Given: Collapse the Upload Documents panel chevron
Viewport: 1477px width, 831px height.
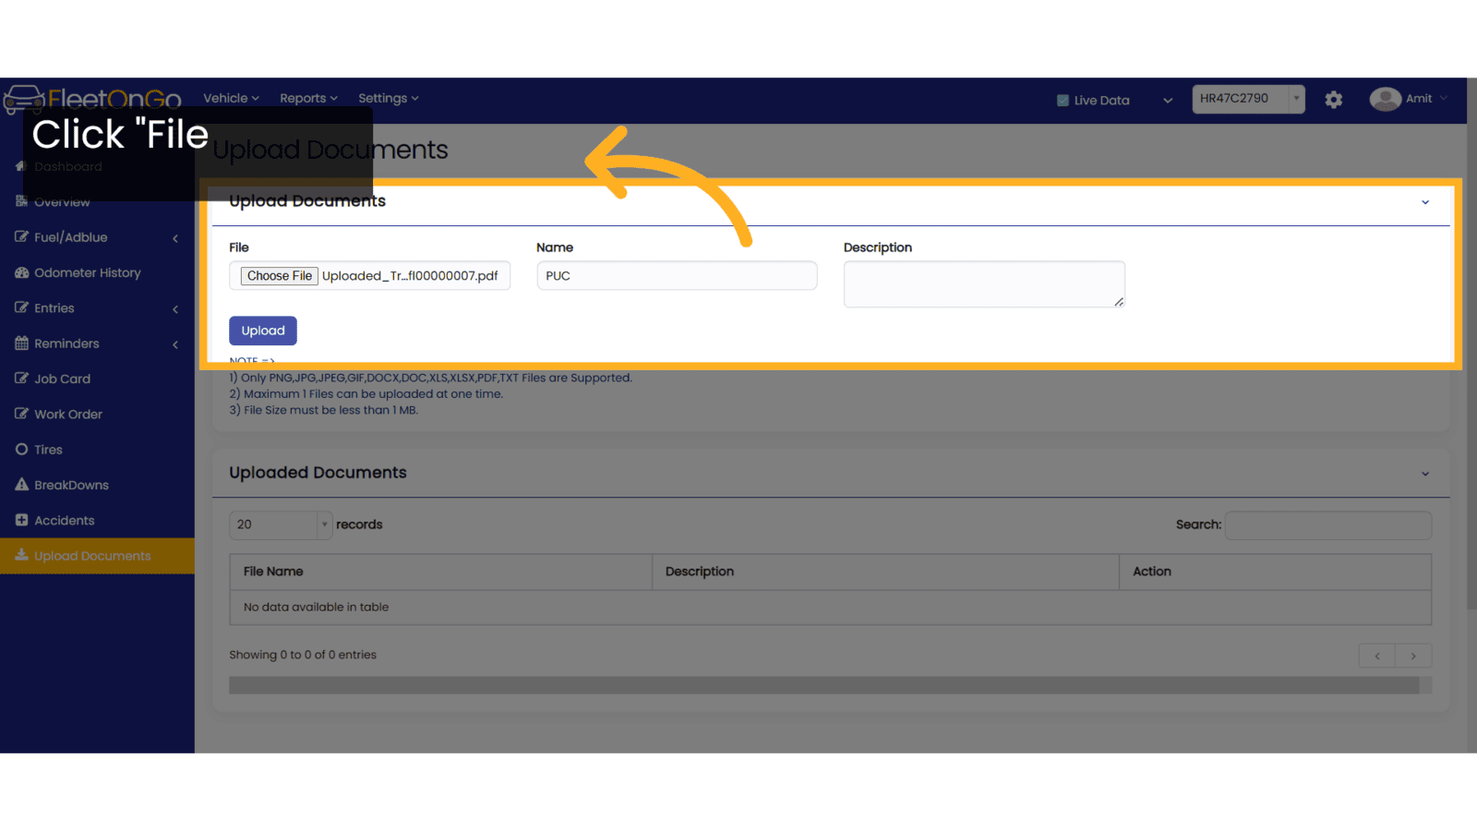Looking at the screenshot, I should click(1425, 202).
